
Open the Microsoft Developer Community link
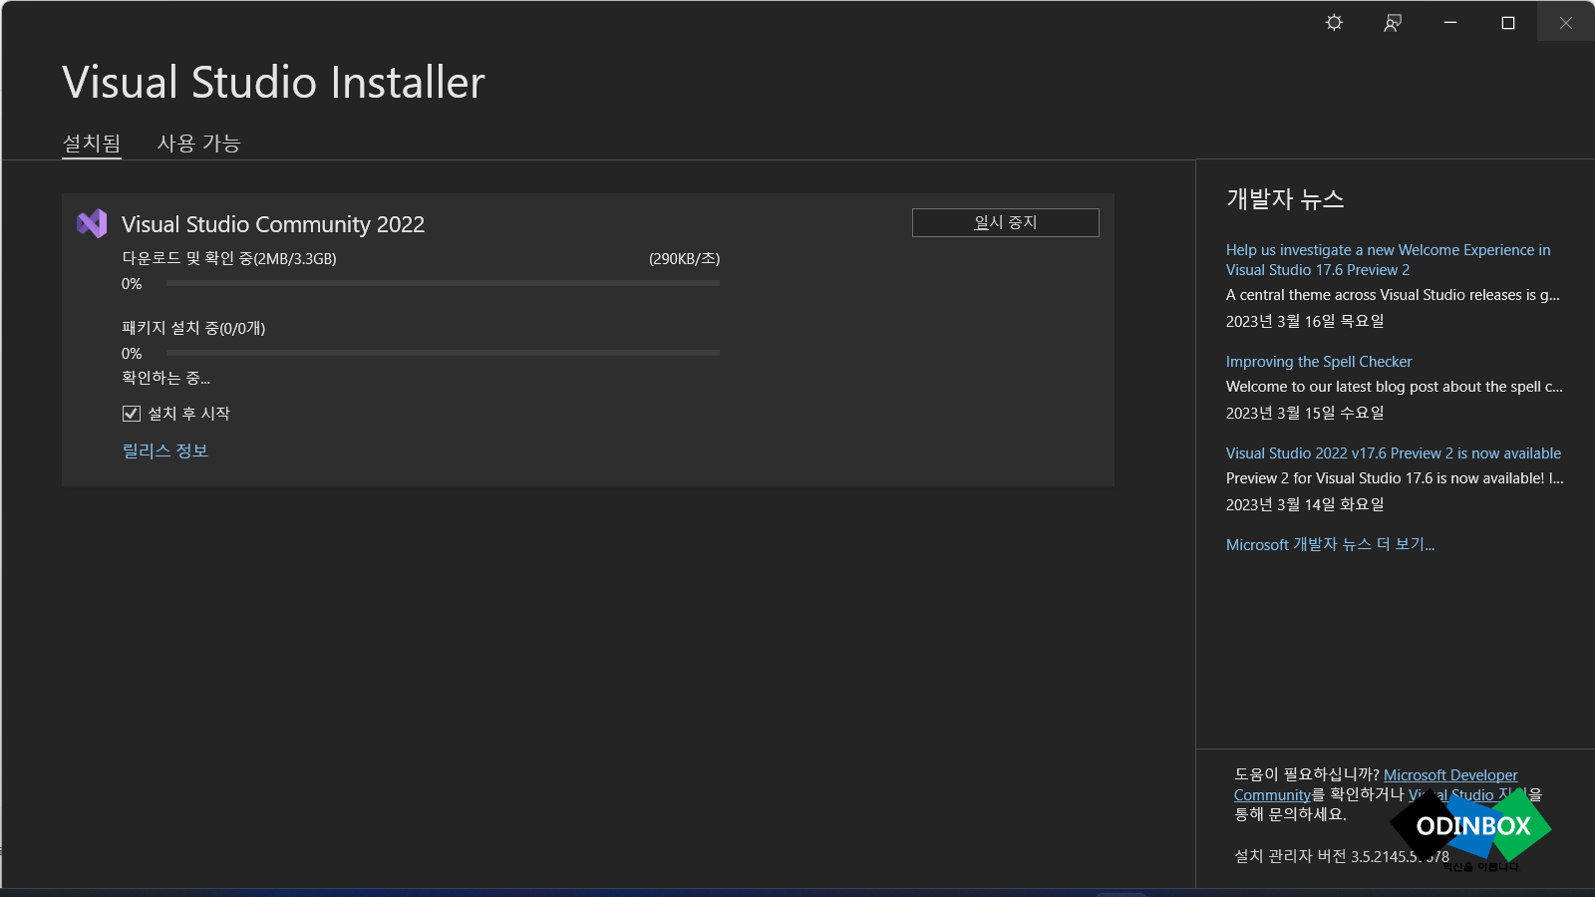point(1450,775)
